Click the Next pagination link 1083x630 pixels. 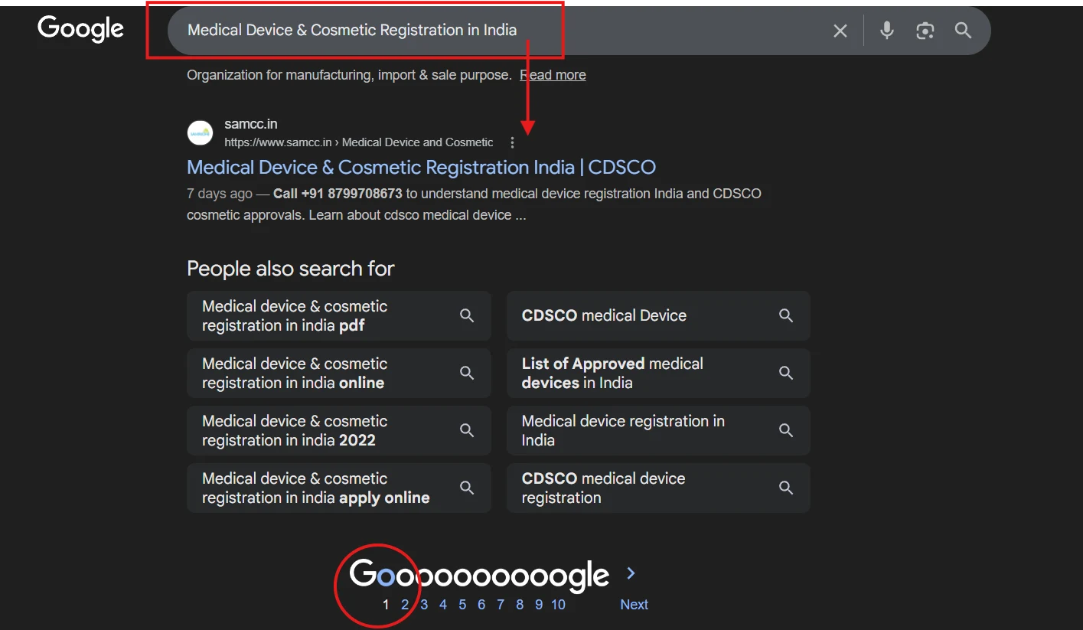(634, 605)
